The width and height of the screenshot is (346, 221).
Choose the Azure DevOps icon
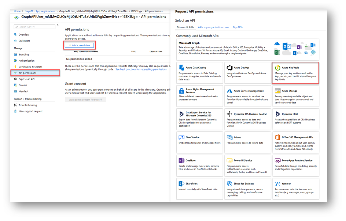point(229,68)
